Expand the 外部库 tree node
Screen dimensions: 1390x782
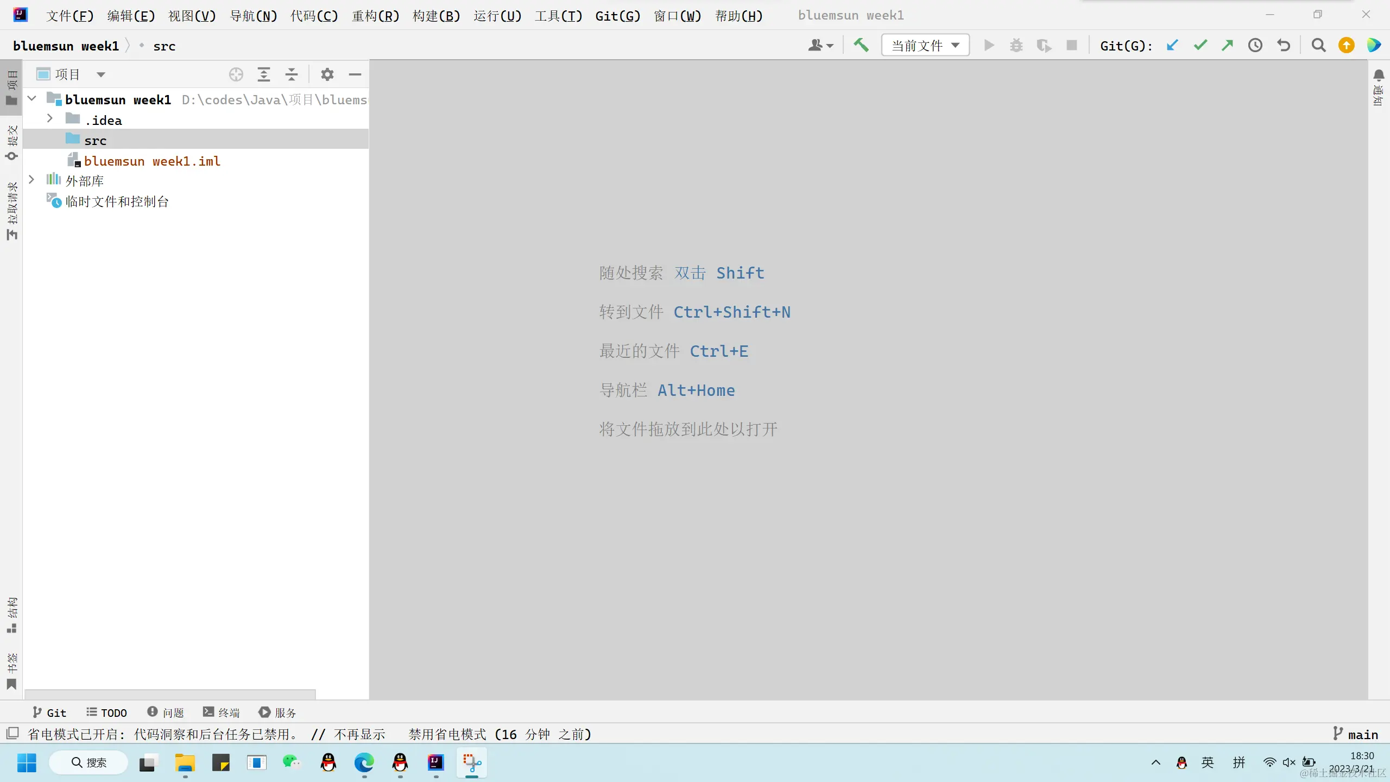tap(31, 180)
